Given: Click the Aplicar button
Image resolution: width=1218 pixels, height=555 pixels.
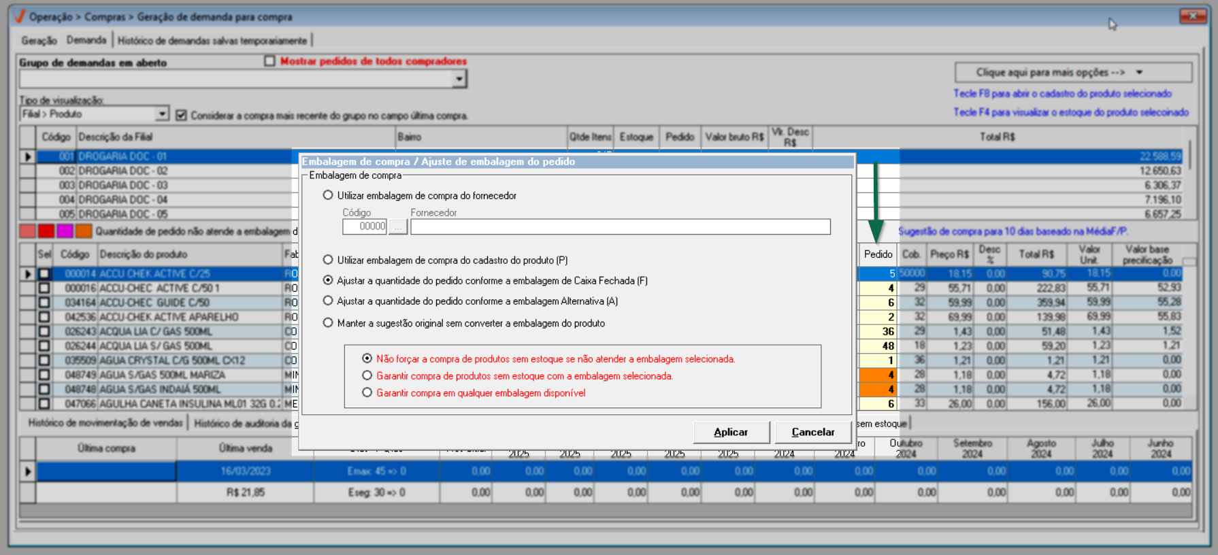Looking at the screenshot, I should (731, 432).
